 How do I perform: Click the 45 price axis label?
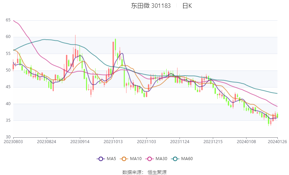pos(8,87)
